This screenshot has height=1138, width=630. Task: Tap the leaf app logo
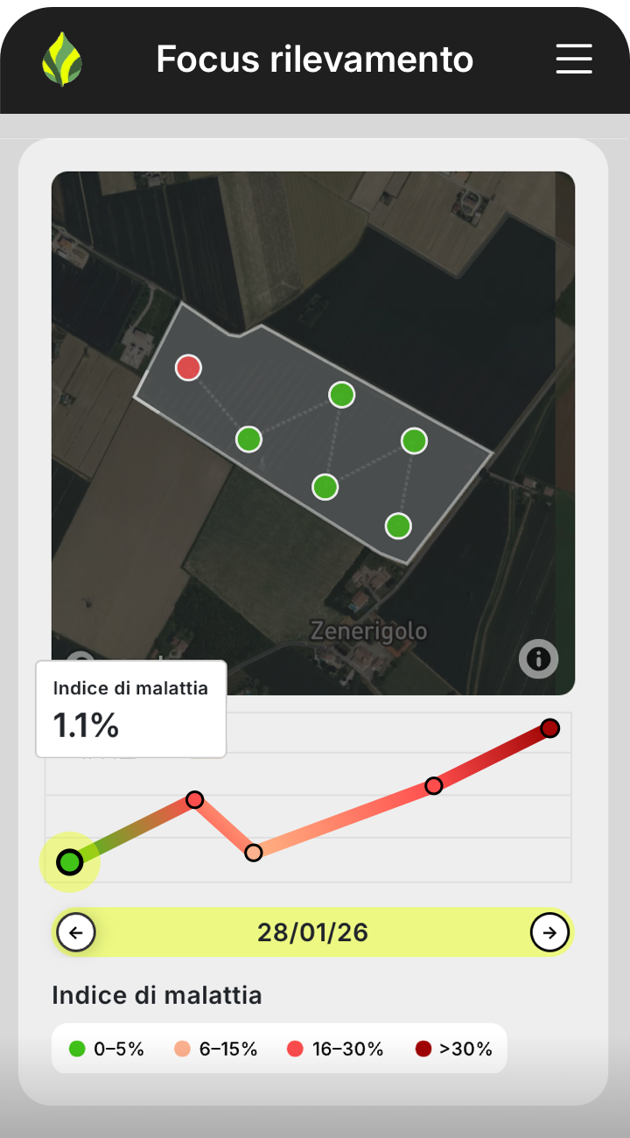point(62,60)
